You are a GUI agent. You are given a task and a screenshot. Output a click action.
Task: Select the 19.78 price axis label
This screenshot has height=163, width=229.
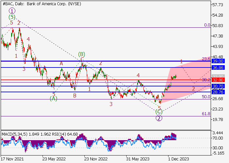click(x=218, y=120)
